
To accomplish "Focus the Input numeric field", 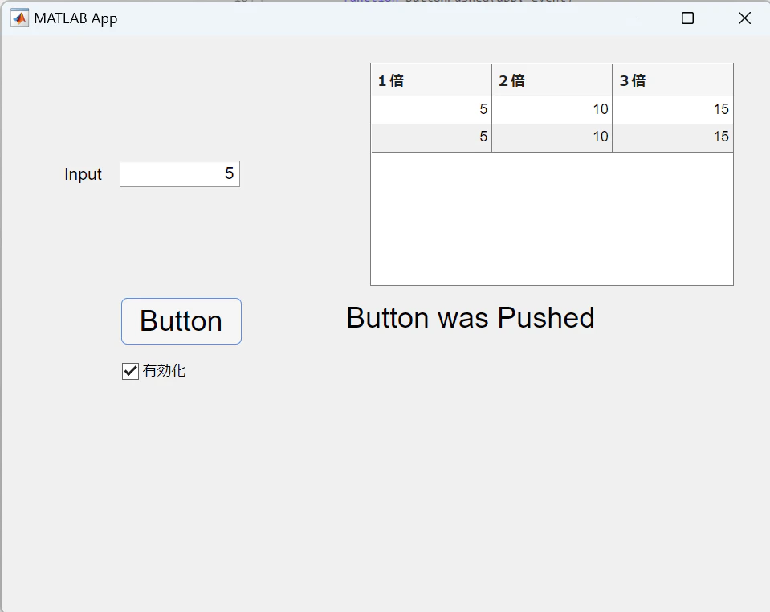I will click(x=180, y=173).
